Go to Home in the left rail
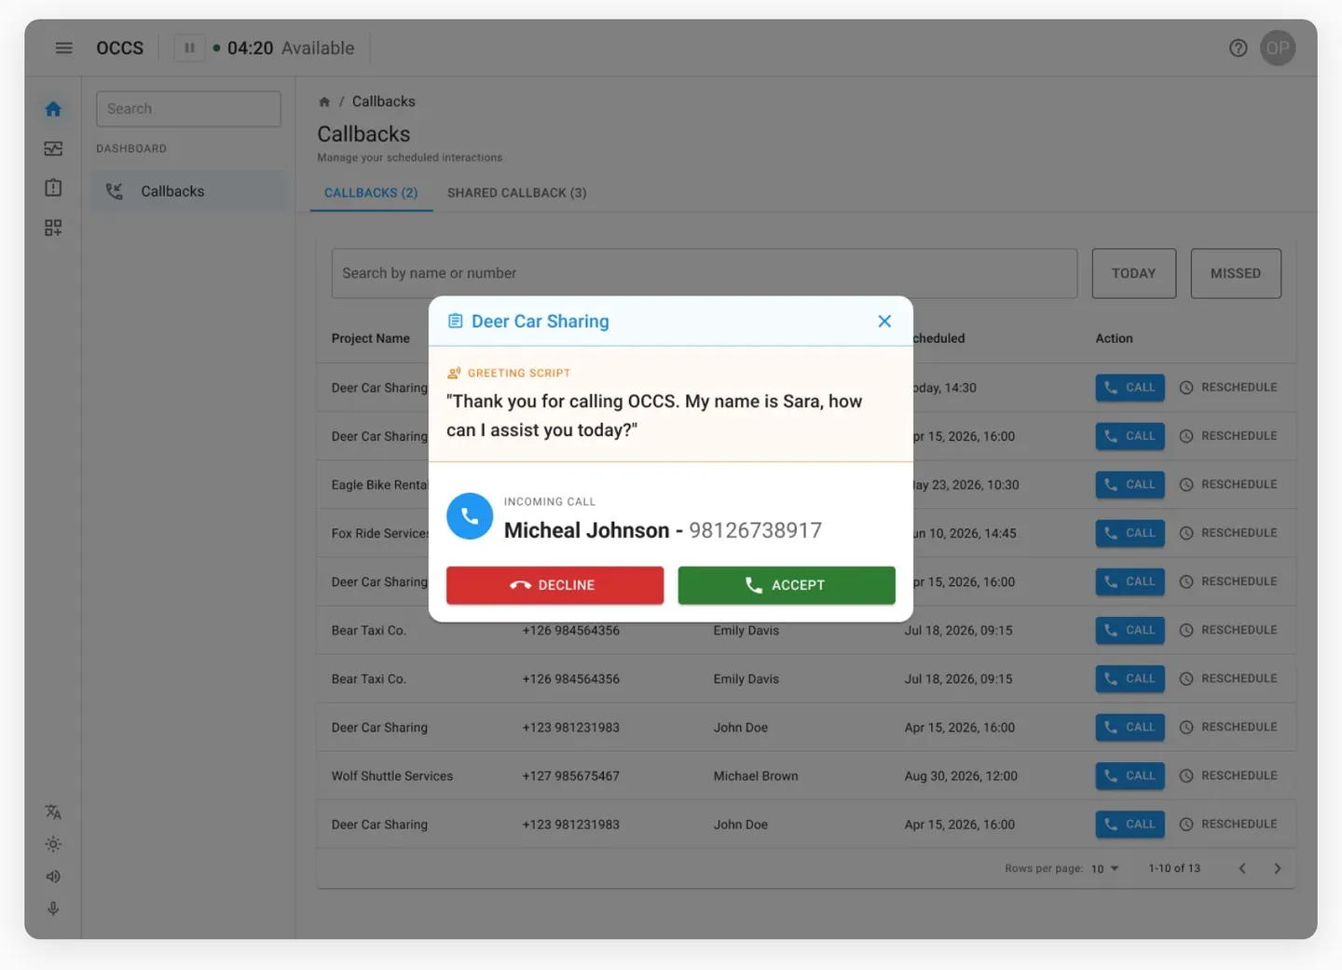Screen dimensions: 1342x970 click(53, 109)
